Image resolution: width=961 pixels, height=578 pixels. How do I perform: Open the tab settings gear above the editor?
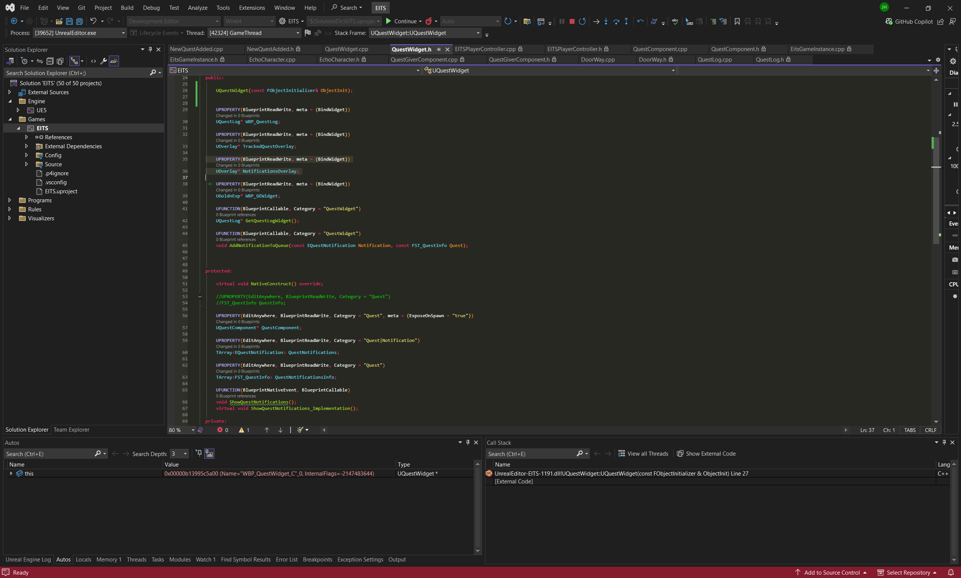938,60
